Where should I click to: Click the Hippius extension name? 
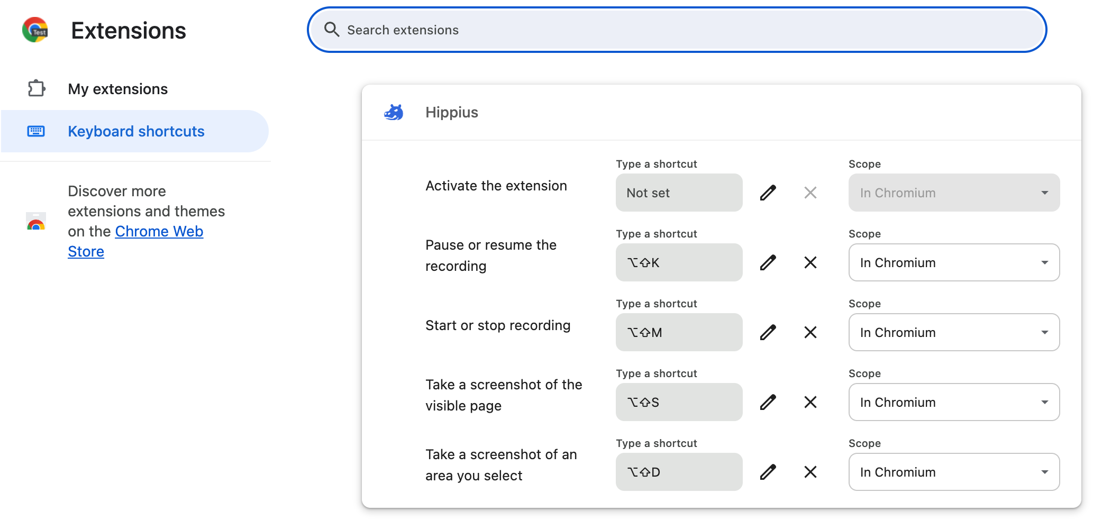pyautogui.click(x=452, y=112)
